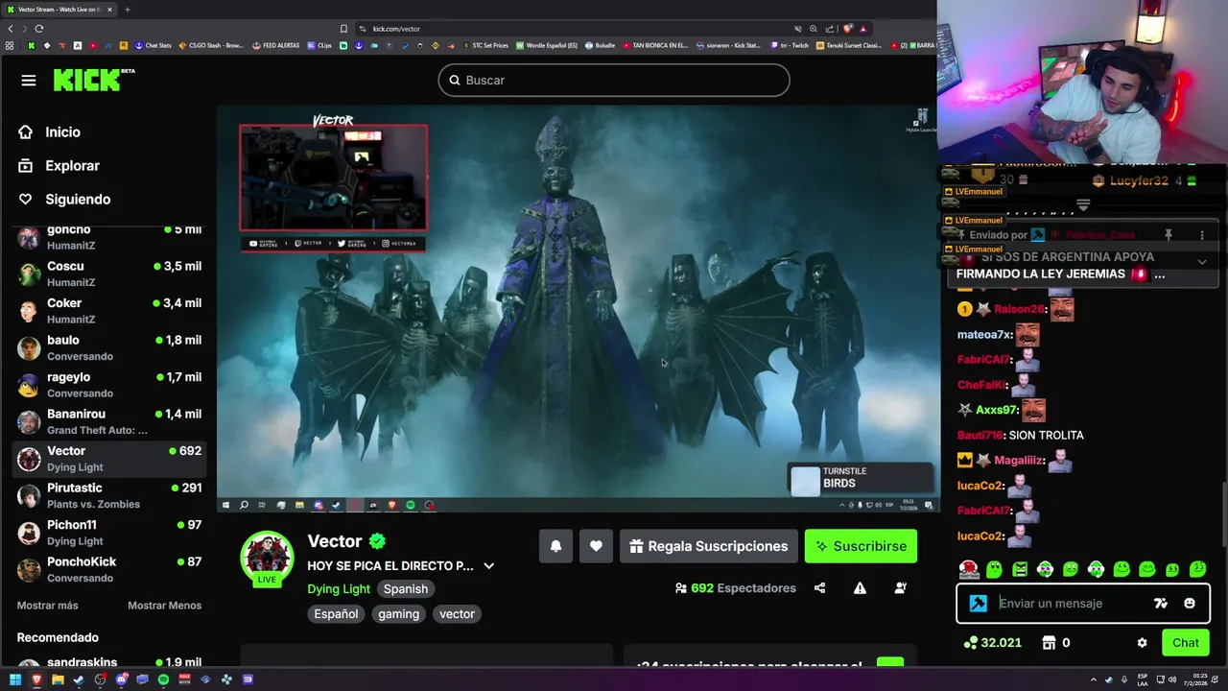This screenshot has height=691, width=1228.
Task: Expand the stream title dropdown chevron
Action: (488, 566)
